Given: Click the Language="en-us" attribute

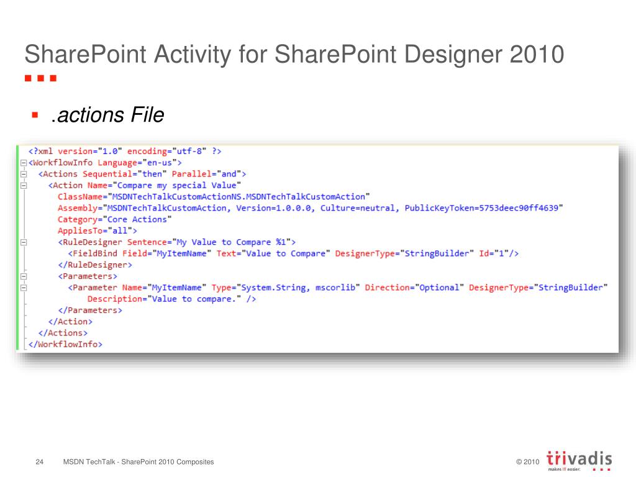Looking at the screenshot, I should coord(137,163).
